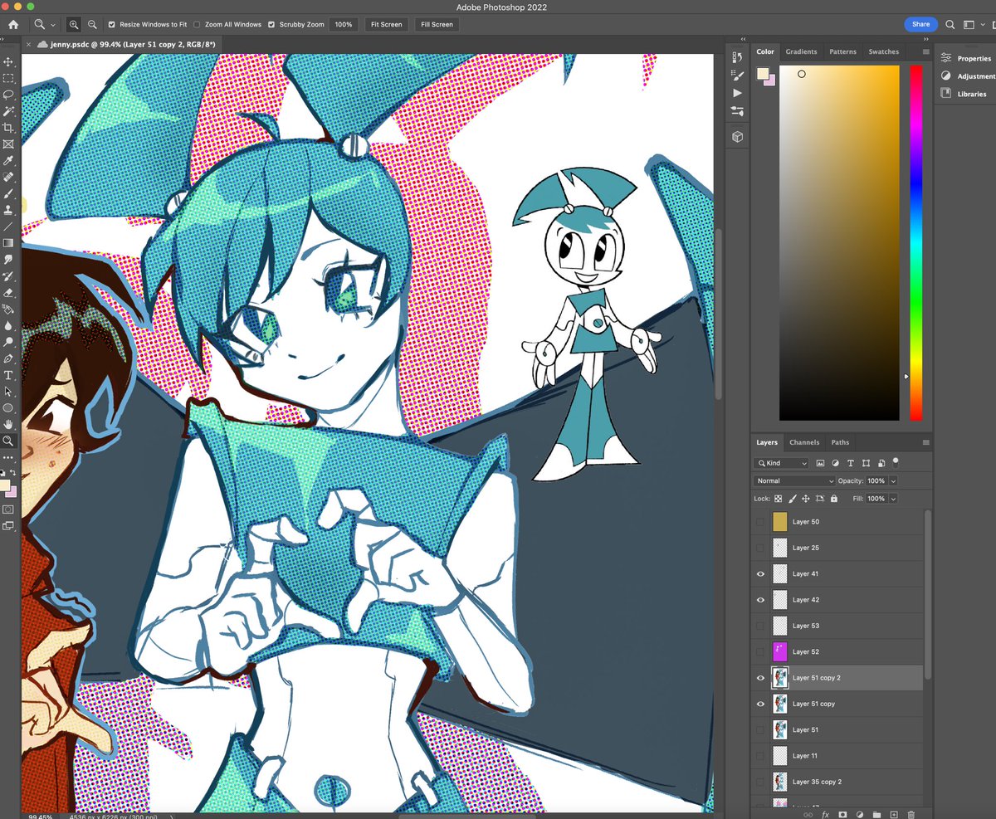
Task: Select the Zoom tool in toolbar
Action: (8, 441)
